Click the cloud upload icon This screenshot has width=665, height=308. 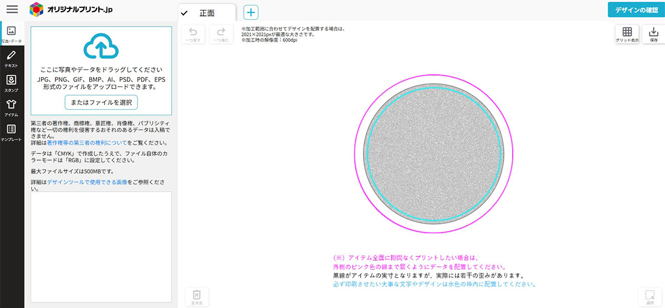(x=101, y=46)
